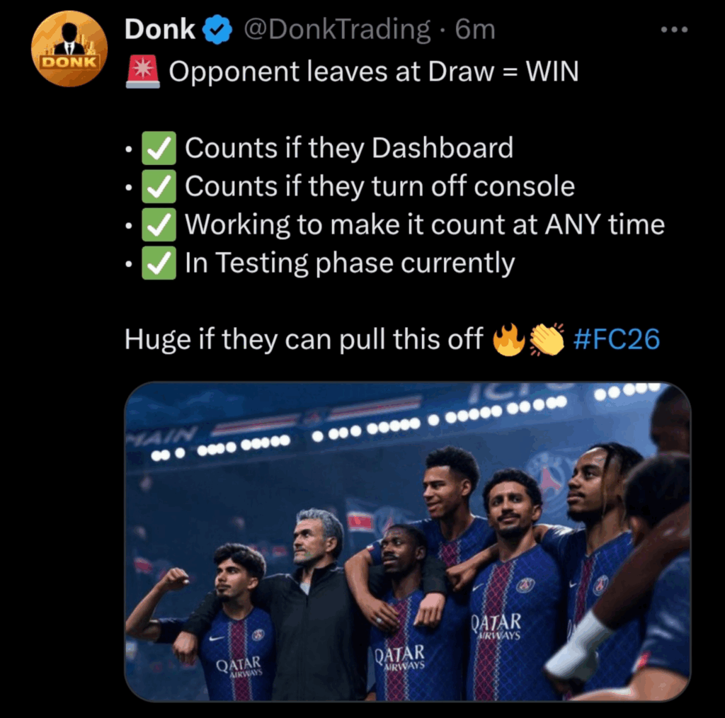The width and height of the screenshot is (725, 718).
Task: Click the fire emoji
Action: point(509,339)
